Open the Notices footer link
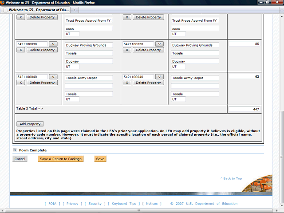 coord(152,204)
